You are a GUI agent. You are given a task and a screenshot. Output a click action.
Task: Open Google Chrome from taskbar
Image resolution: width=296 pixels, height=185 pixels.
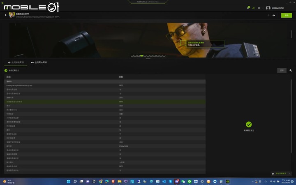[100, 181]
